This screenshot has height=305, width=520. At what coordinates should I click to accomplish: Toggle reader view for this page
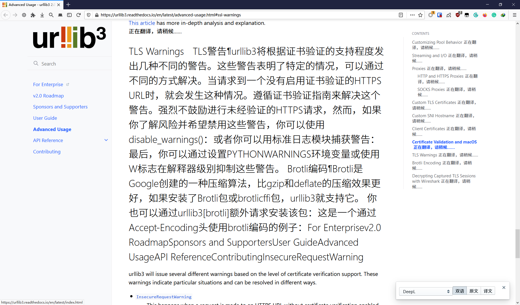click(401, 15)
